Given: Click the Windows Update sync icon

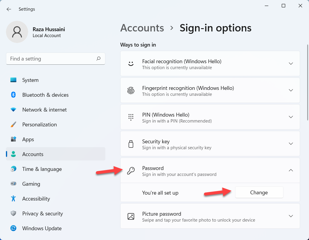Looking at the screenshot, I should pyautogui.click(x=13, y=228).
